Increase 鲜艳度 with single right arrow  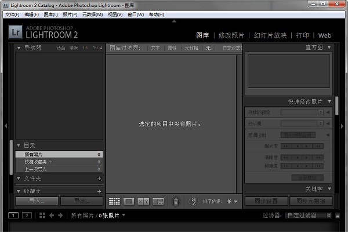point(307,166)
